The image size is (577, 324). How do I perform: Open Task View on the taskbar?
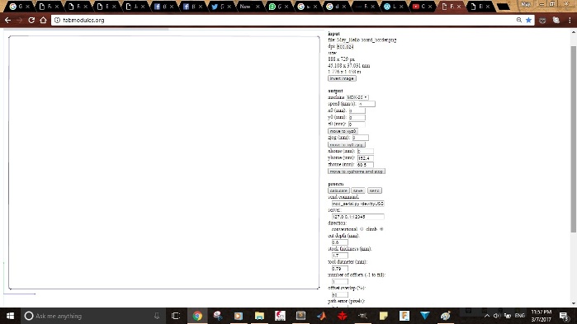[176, 316]
